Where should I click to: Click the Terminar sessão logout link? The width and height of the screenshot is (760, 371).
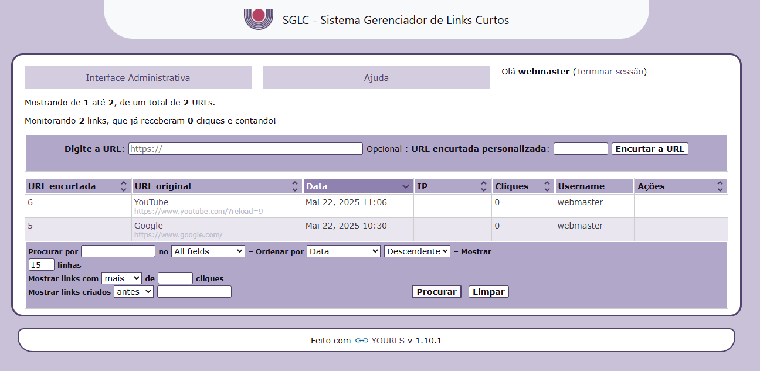(610, 72)
